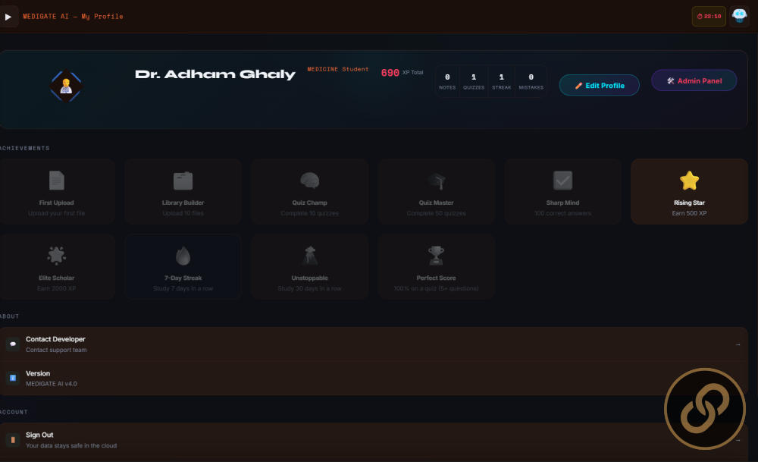
Task: Click the play triangle icon beside MEDIGATE AI
Action: click(8, 17)
